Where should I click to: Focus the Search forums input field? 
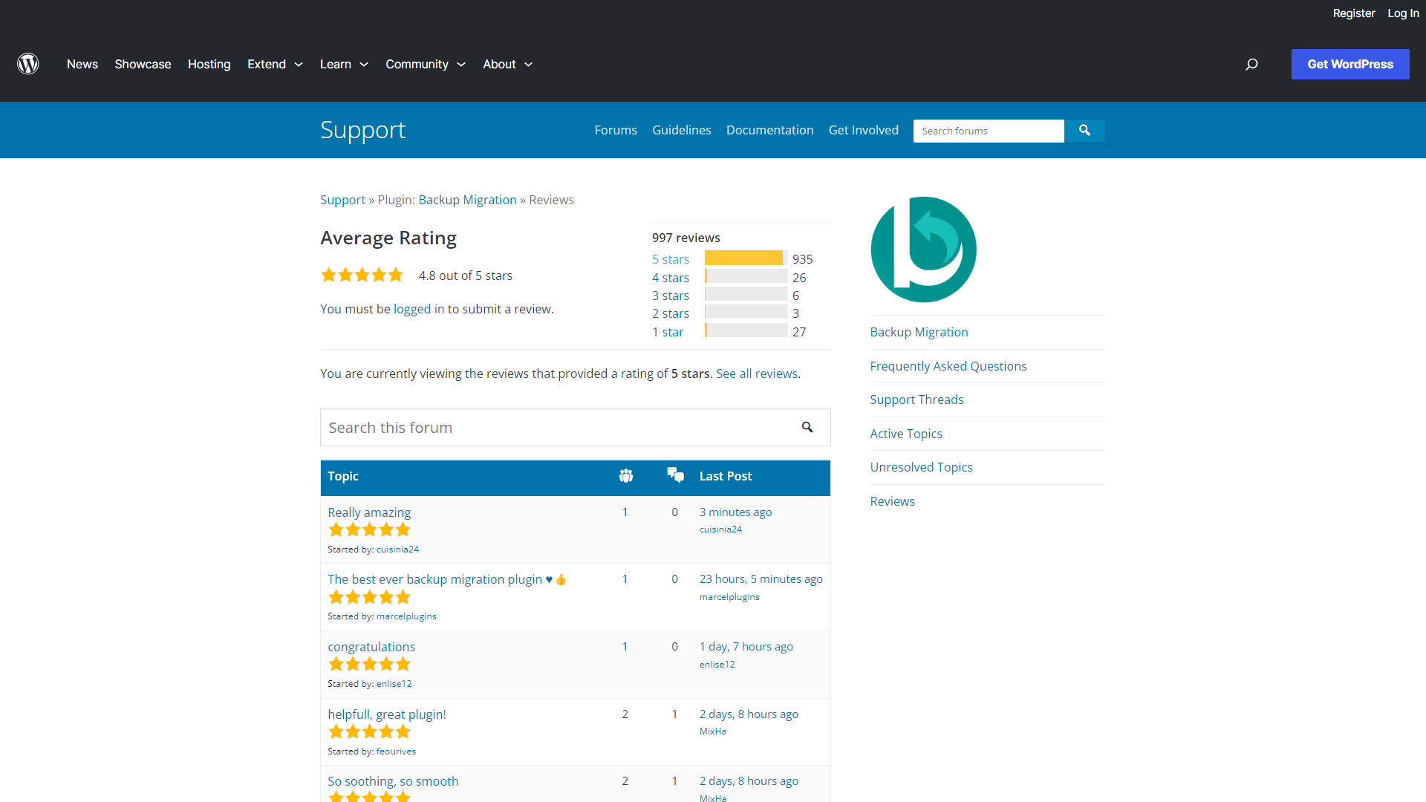pyautogui.click(x=988, y=131)
